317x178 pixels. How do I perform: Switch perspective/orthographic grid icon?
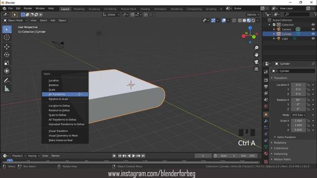pos(257,69)
